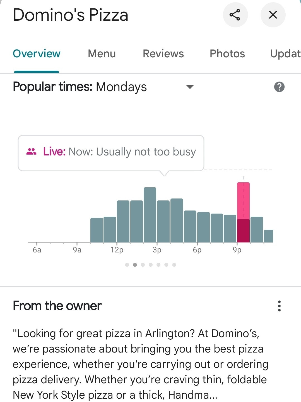Tap the share icon
The height and width of the screenshot is (402, 301).
(235, 15)
